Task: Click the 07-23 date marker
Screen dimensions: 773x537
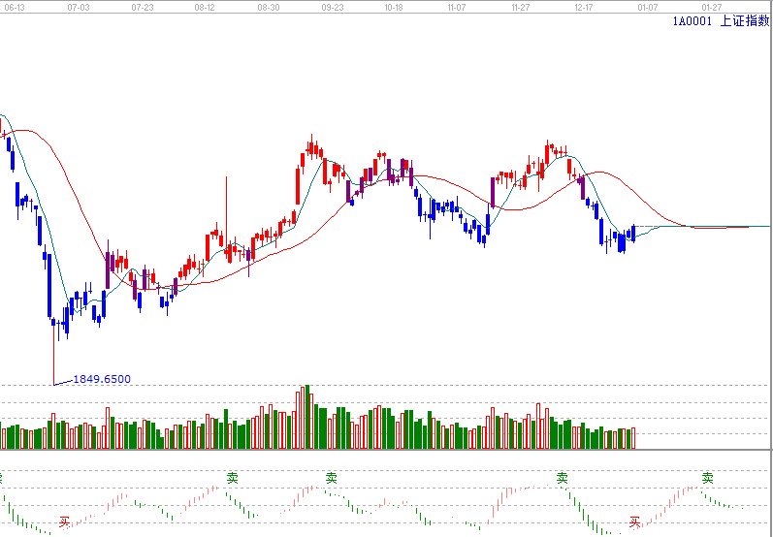Action: point(142,6)
